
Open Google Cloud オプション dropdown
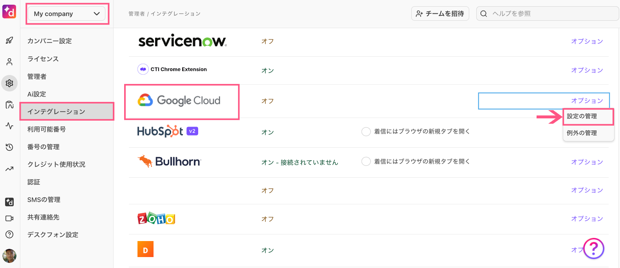(587, 101)
